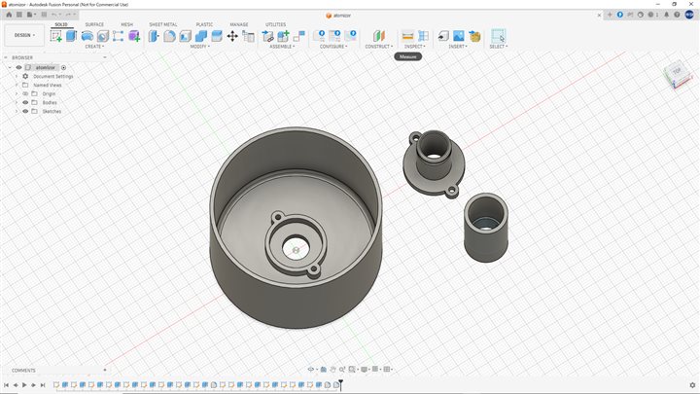Click the notifications bell icon

pyautogui.click(x=667, y=15)
